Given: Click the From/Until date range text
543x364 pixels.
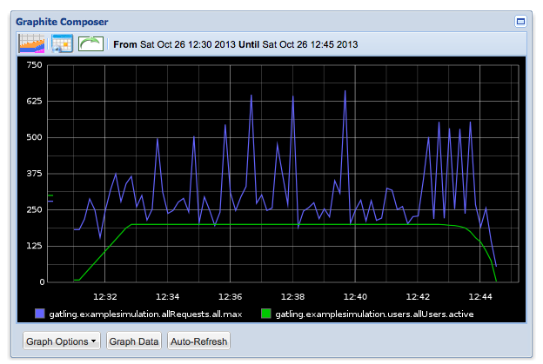Looking at the screenshot, I should click(x=236, y=44).
